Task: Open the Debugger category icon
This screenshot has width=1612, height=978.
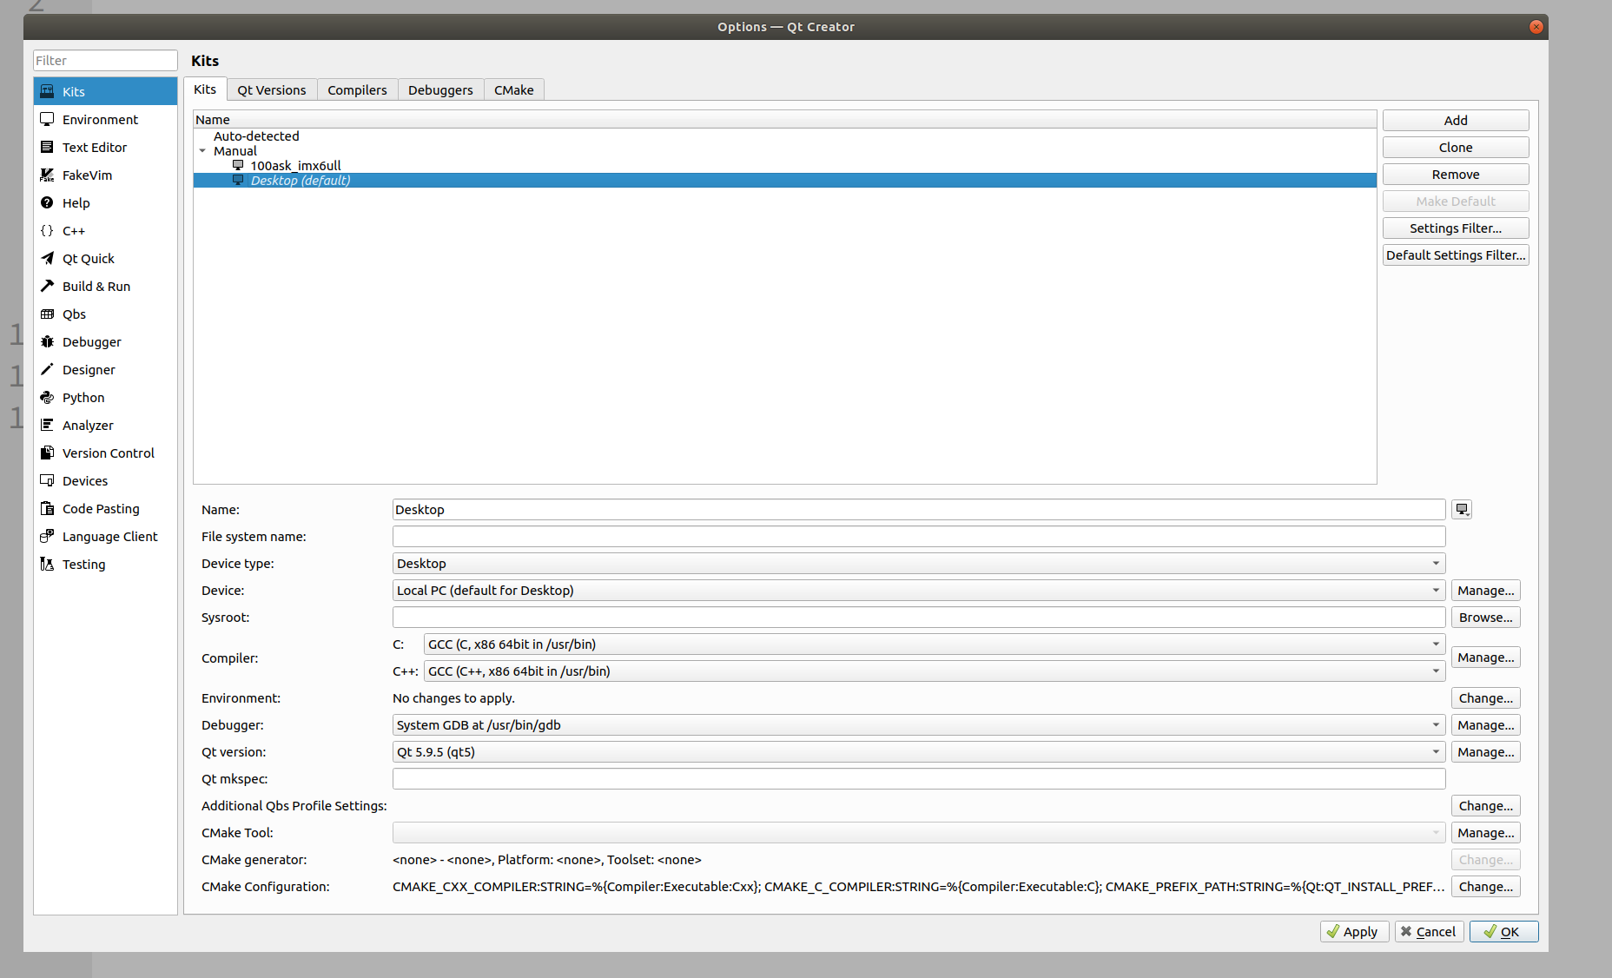Action: 48,341
